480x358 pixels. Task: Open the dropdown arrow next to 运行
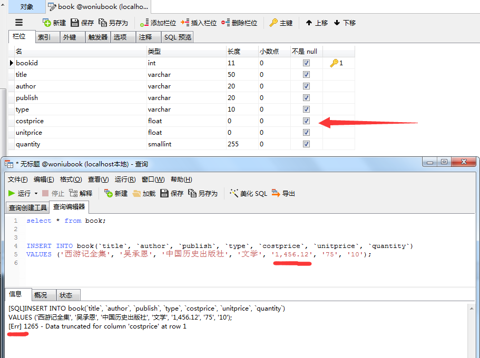(x=36, y=193)
